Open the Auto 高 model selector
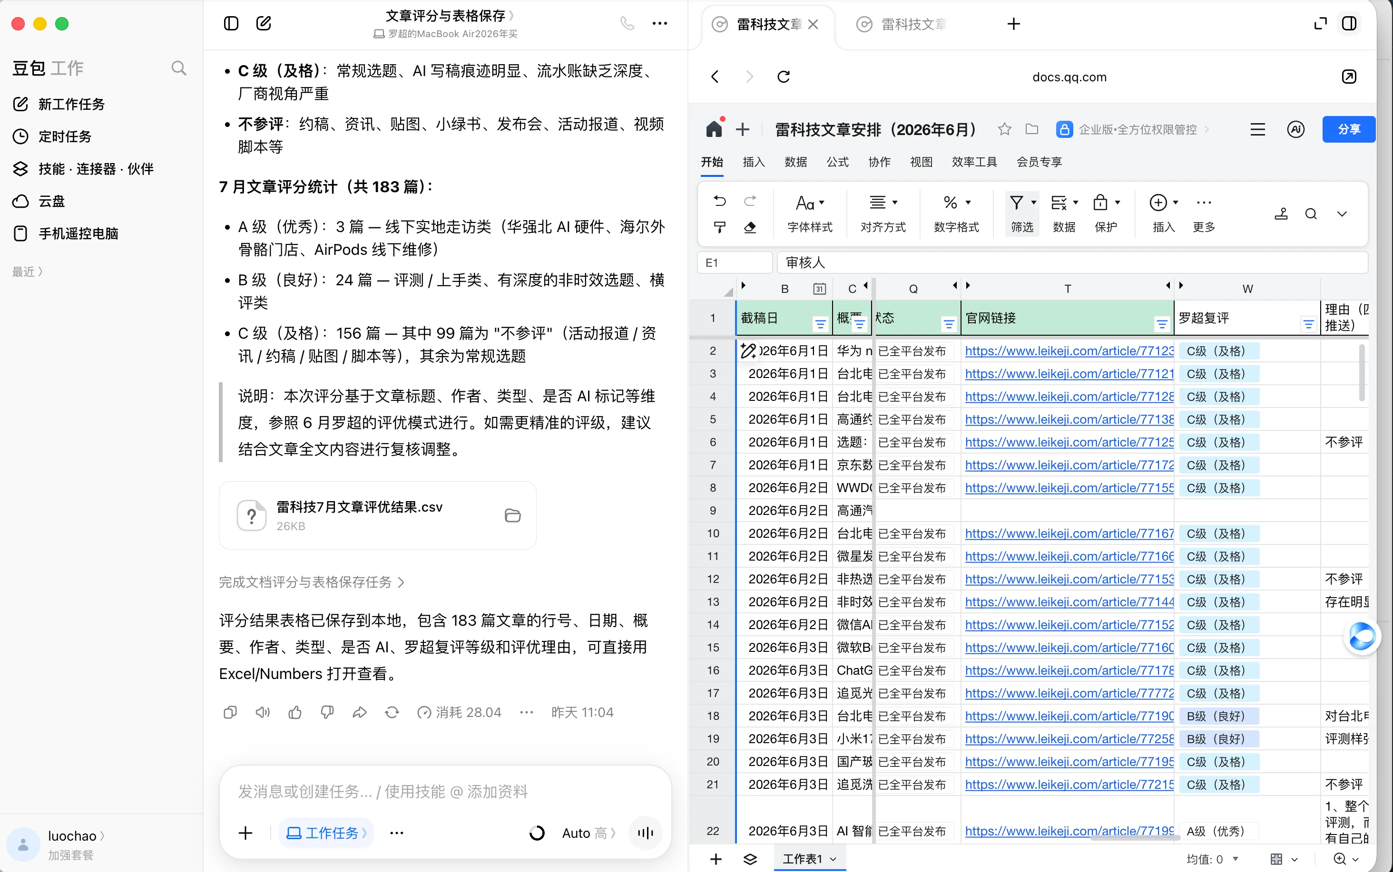Screen dimensions: 1393x872 589,833
